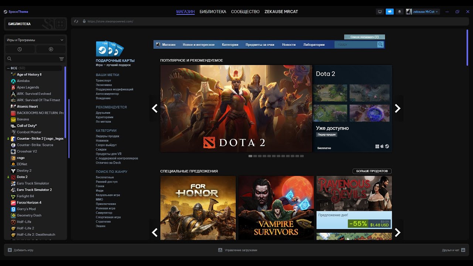Click Список желаемого (2) button
Screen dimensions: 473x266
coord(364,37)
